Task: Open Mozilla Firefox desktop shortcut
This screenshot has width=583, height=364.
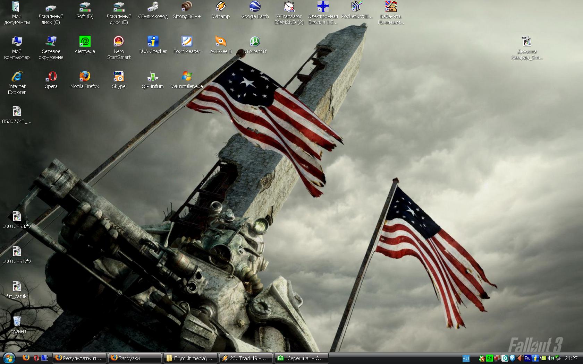Action: (x=85, y=77)
